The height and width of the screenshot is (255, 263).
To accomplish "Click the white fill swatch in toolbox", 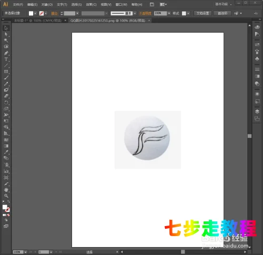I will (5, 207).
